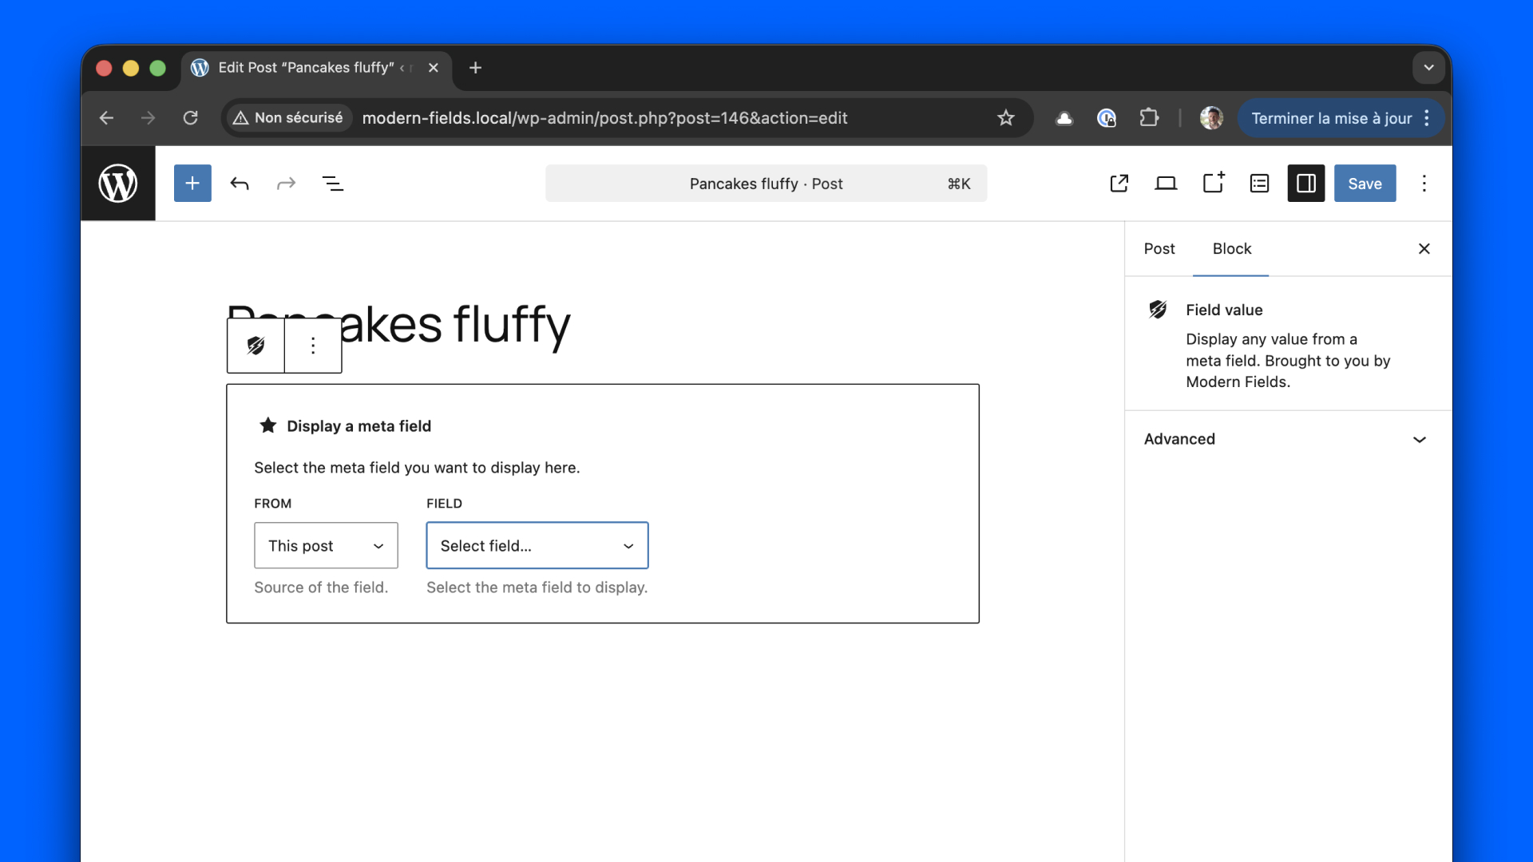This screenshot has height=862, width=1533.
Task: Undo the last editor change
Action: click(x=240, y=184)
